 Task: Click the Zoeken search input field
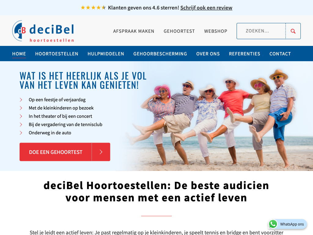click(261, 31)
